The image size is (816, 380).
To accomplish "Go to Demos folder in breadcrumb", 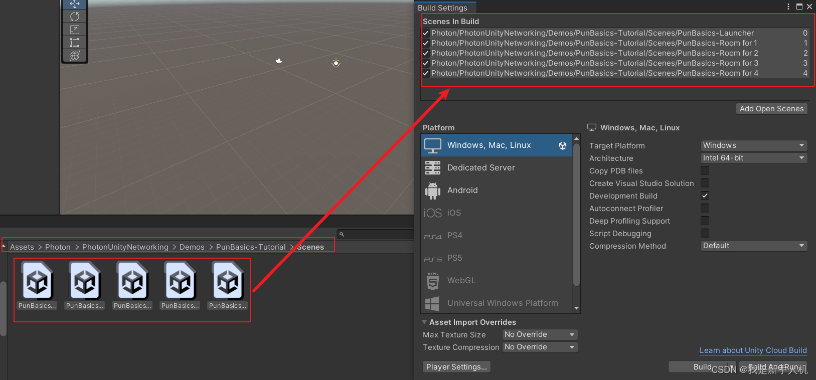I will coord(192,247).
